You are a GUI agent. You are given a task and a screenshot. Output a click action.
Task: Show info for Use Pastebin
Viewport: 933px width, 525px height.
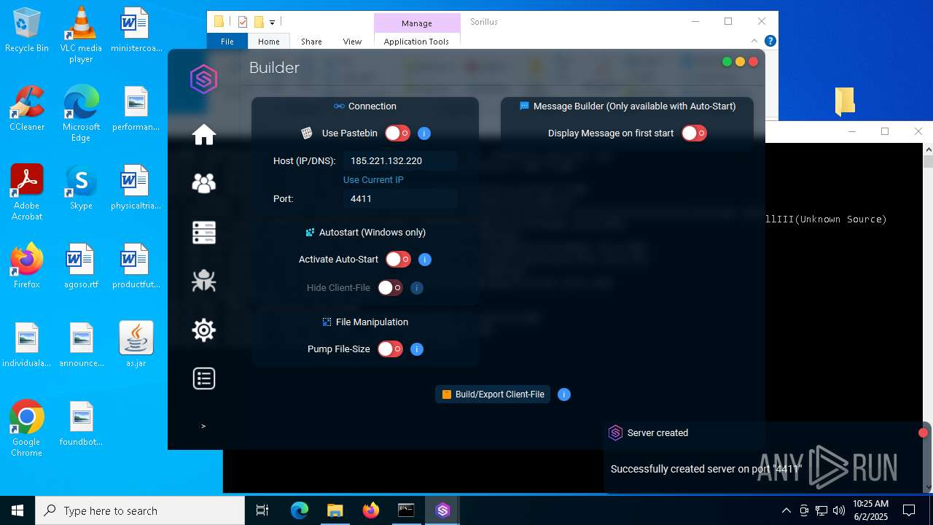pos(424,133)
